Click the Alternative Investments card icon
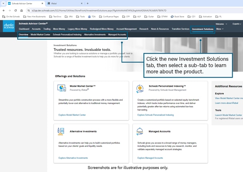 pyautogui.click(x=61, y=132)
